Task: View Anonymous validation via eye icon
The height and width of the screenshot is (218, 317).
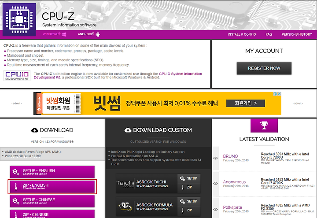Action: click(215, 184)
